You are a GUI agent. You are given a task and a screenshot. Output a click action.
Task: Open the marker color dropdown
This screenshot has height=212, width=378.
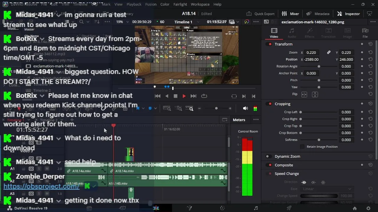point(155,109)
